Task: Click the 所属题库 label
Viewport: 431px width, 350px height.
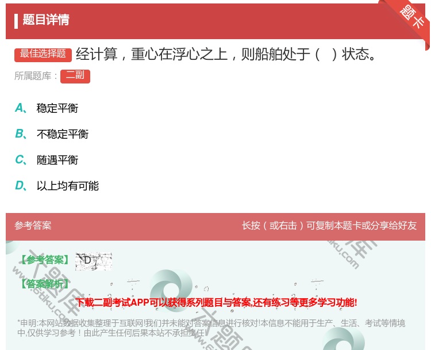Action: 36,76
